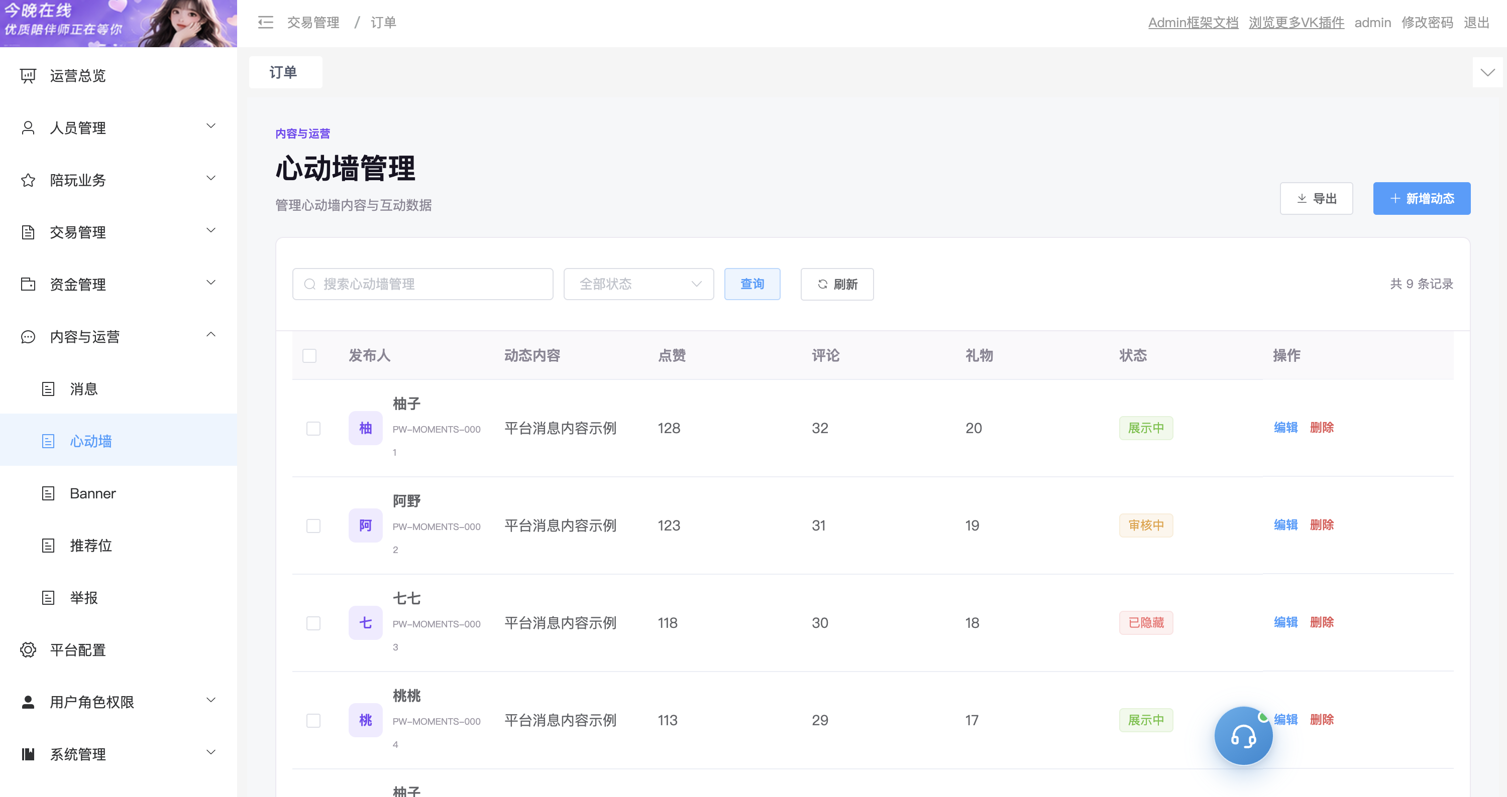Click the magnifier icon in search box
The image size is (1507, 797).
tap(310, 284)
